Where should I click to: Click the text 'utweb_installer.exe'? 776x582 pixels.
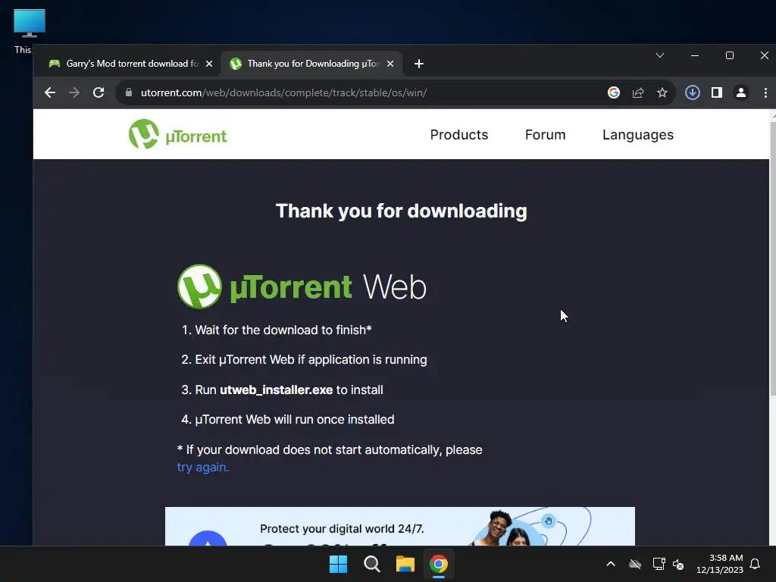point(276,390)
